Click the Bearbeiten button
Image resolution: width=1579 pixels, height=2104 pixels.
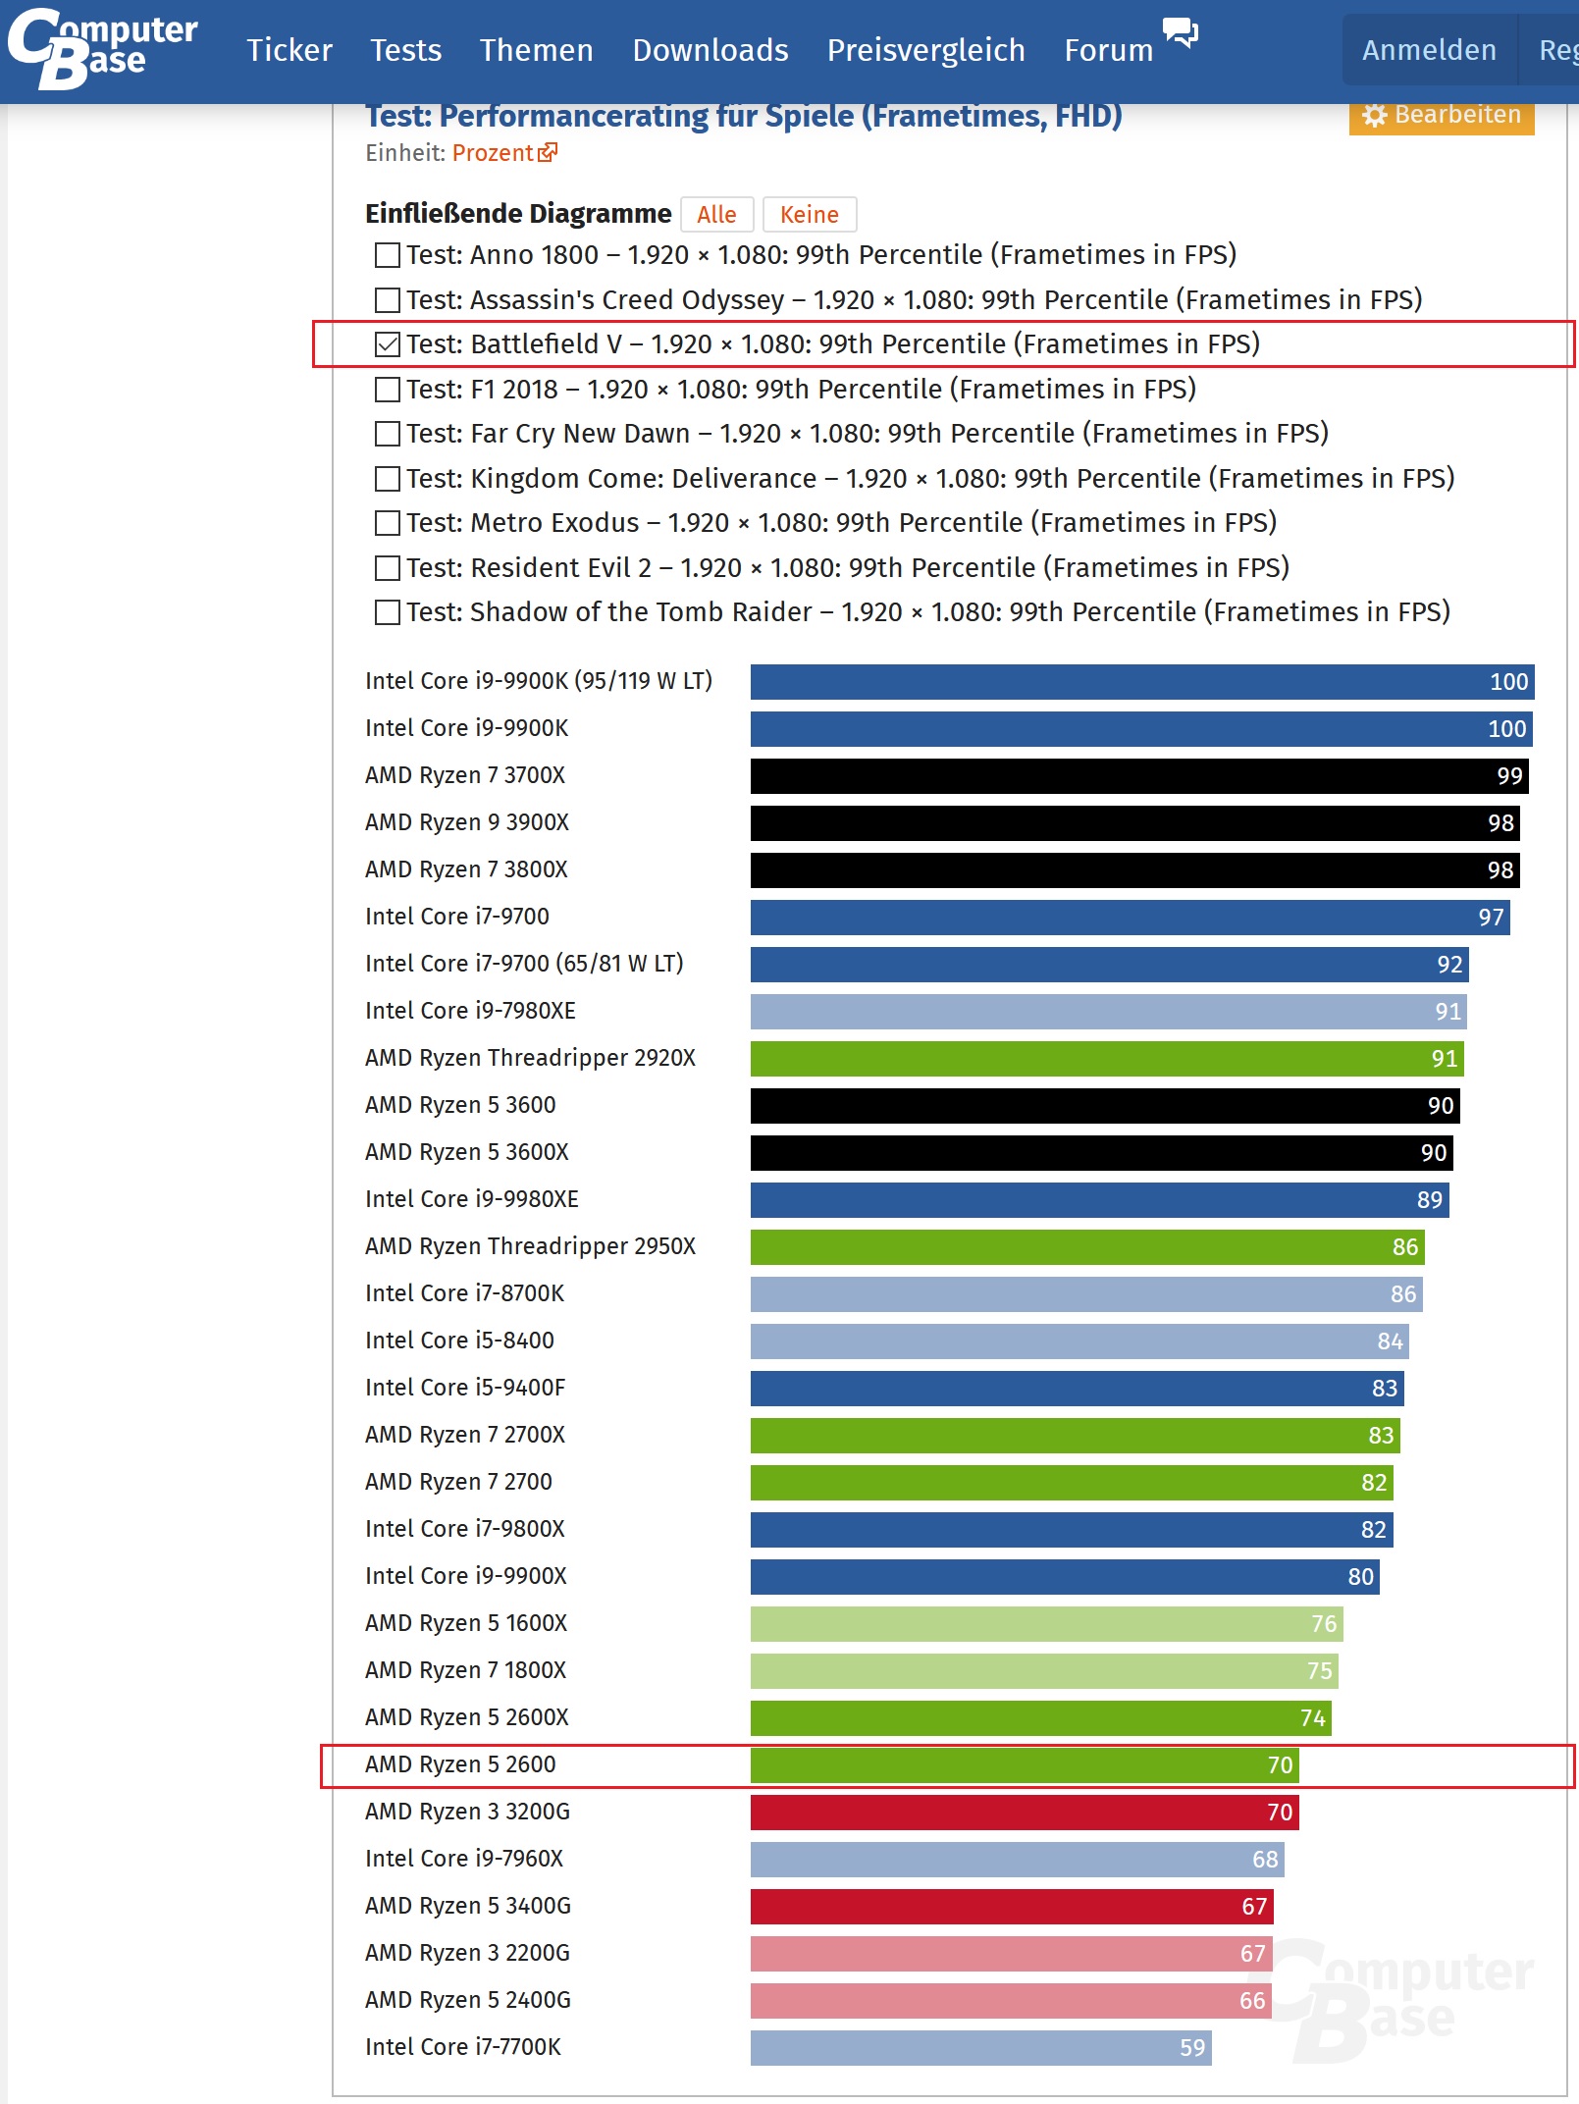pos(1442,116)
